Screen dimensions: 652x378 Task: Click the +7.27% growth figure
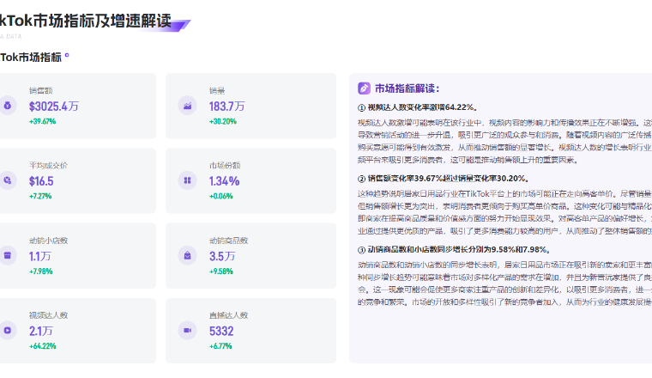click(x=40, y=196)
